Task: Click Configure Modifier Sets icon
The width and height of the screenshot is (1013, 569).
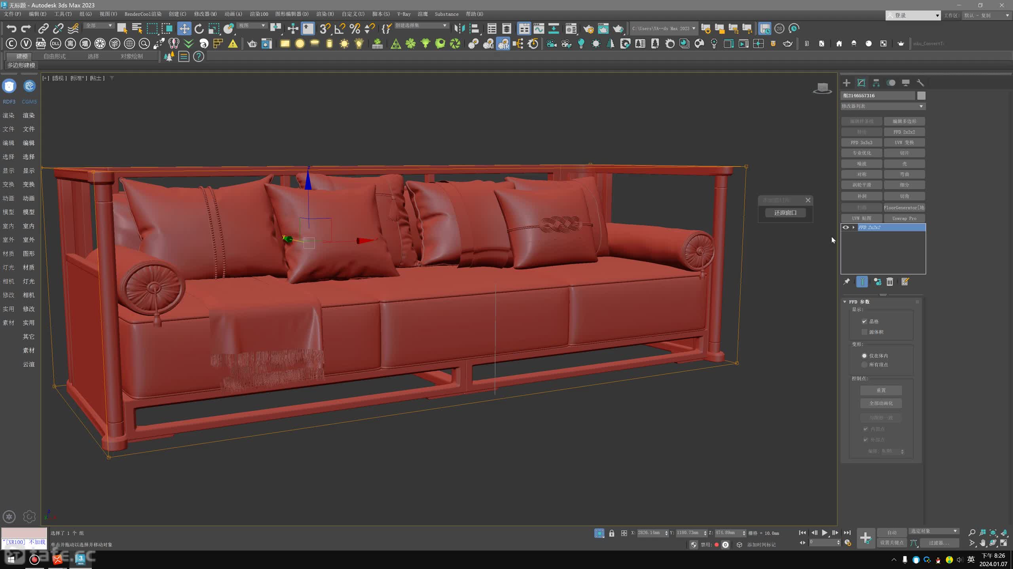Action: tap(905, 282)
